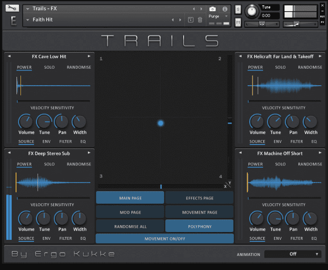This screenshot has width=328, height=270.
Task: Toggle SOLO on FX Machine Off Short
Action: (x=280, y=164)
